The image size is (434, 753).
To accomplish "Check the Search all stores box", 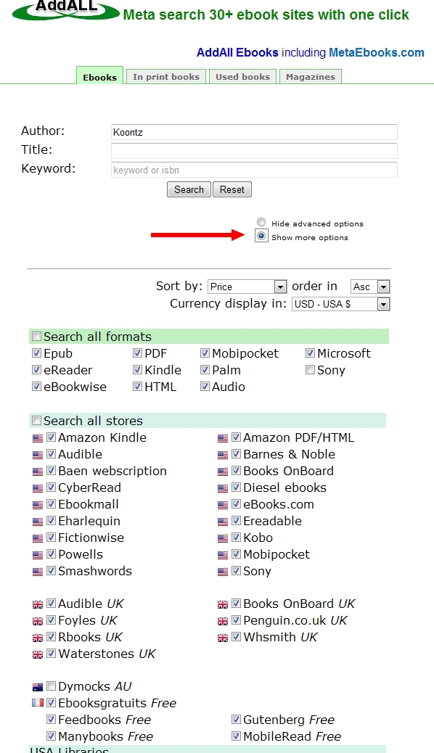I will (36, 421).
